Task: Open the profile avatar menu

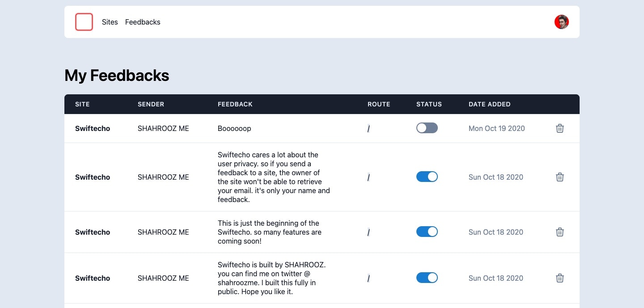Action: [561, 21]
